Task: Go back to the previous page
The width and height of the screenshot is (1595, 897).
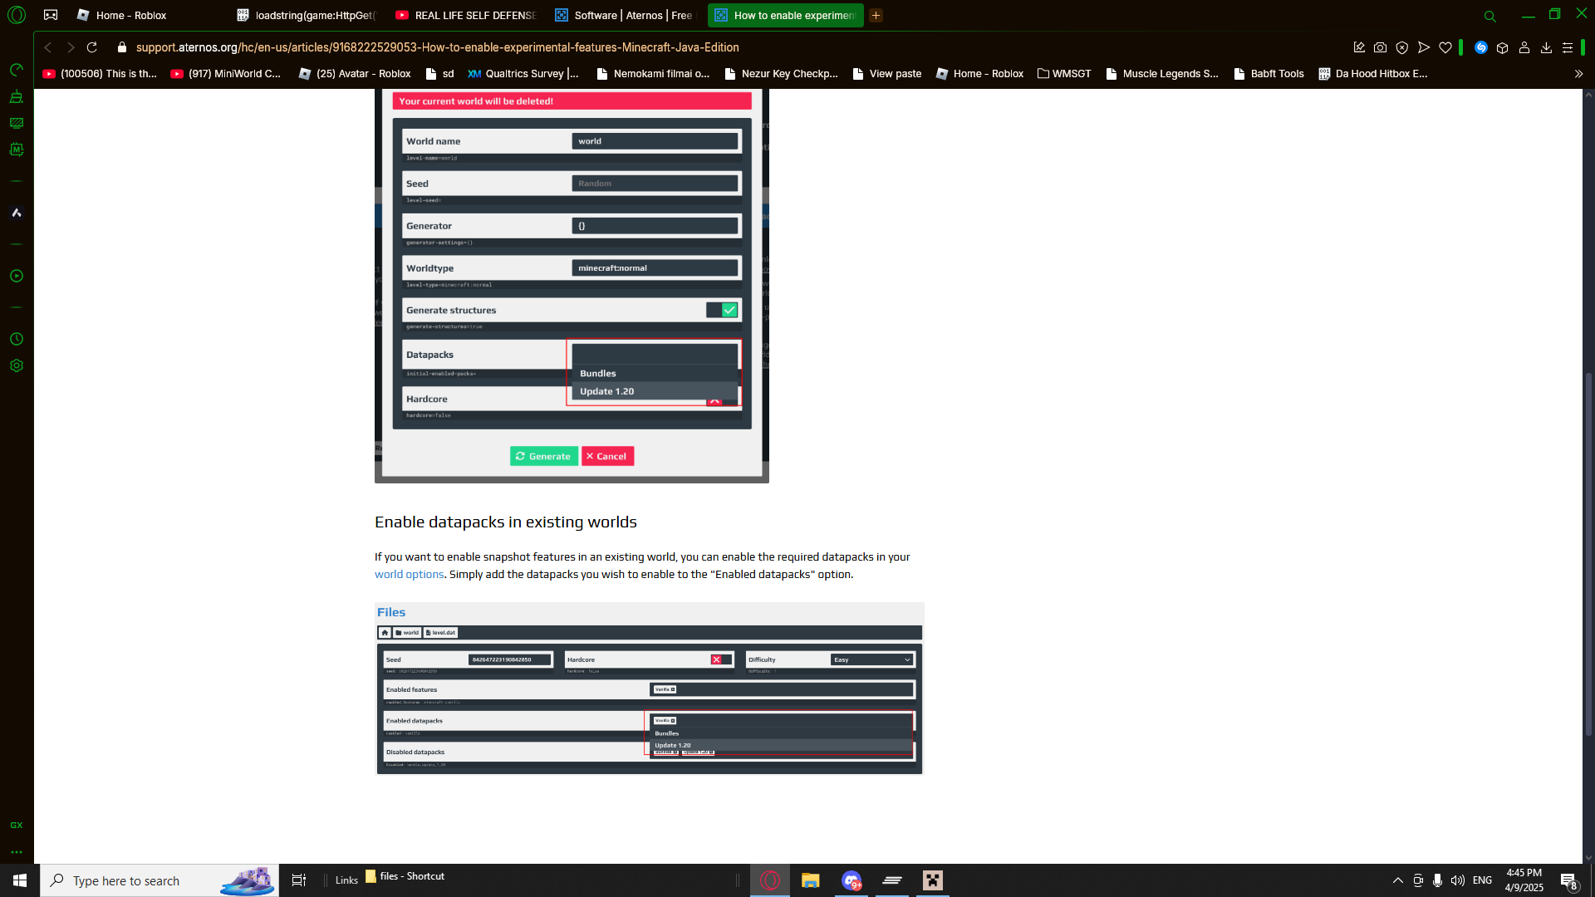Action: (48, 47)
